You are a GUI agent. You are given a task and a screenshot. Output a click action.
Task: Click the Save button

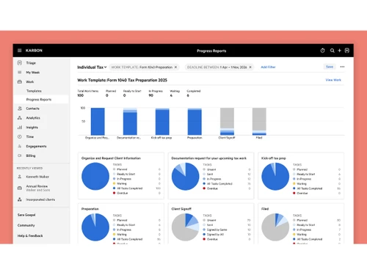(330, 67)
